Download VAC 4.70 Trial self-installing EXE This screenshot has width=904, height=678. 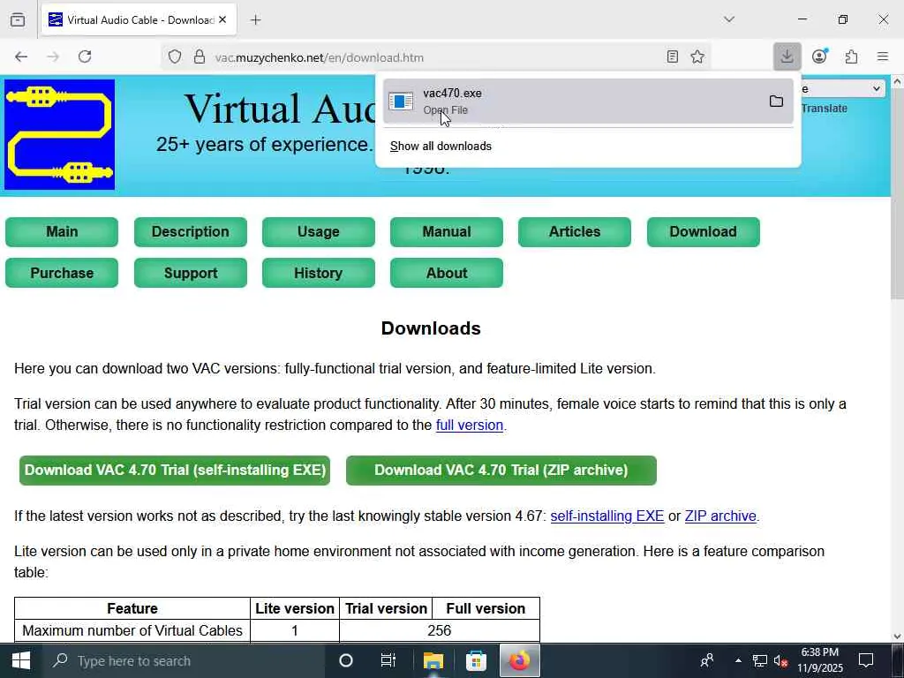click(175, 471)
